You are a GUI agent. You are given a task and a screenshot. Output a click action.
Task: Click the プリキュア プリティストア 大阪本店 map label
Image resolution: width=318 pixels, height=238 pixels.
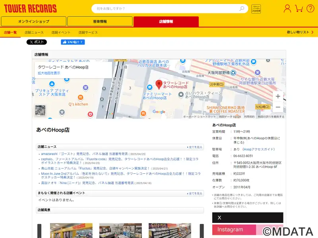(52, 92)
